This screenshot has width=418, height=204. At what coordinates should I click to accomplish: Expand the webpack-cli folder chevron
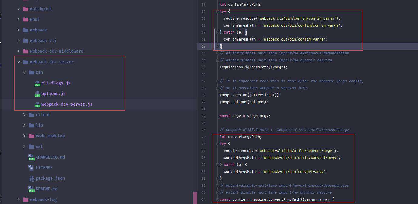click(x=19, y=41)
